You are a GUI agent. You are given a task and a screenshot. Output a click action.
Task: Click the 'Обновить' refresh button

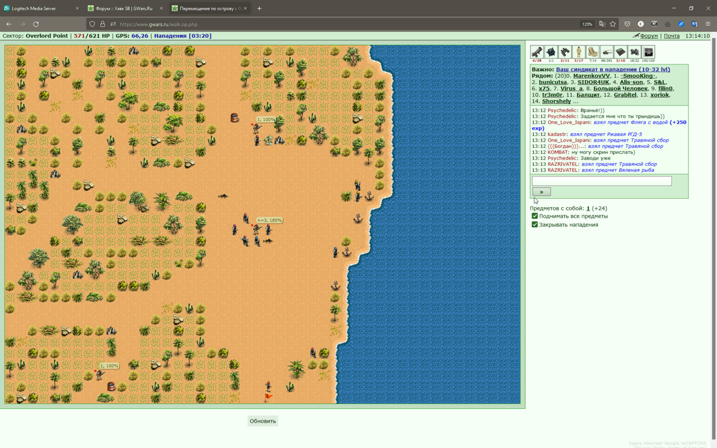(x=263, y=421)
